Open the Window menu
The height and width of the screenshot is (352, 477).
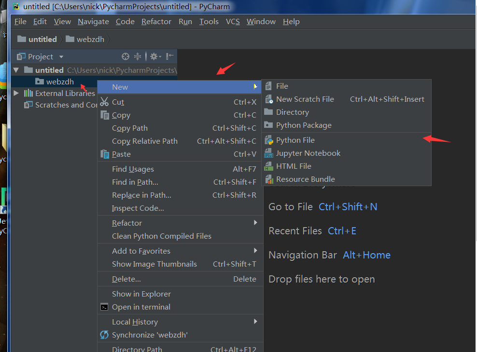[261, 22]
